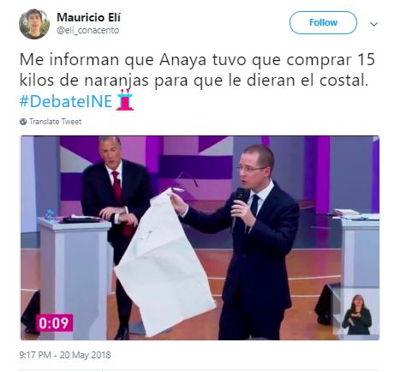Play the embedded debate video
Screen dimensions: 394x372
200,238
